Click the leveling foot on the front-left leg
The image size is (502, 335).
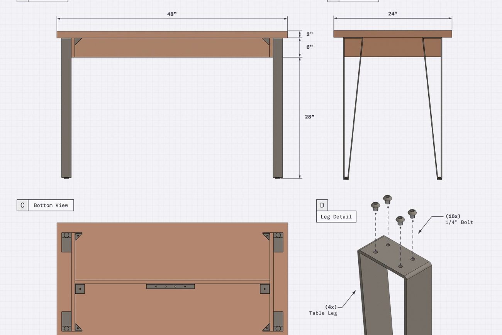coord(67,179)
